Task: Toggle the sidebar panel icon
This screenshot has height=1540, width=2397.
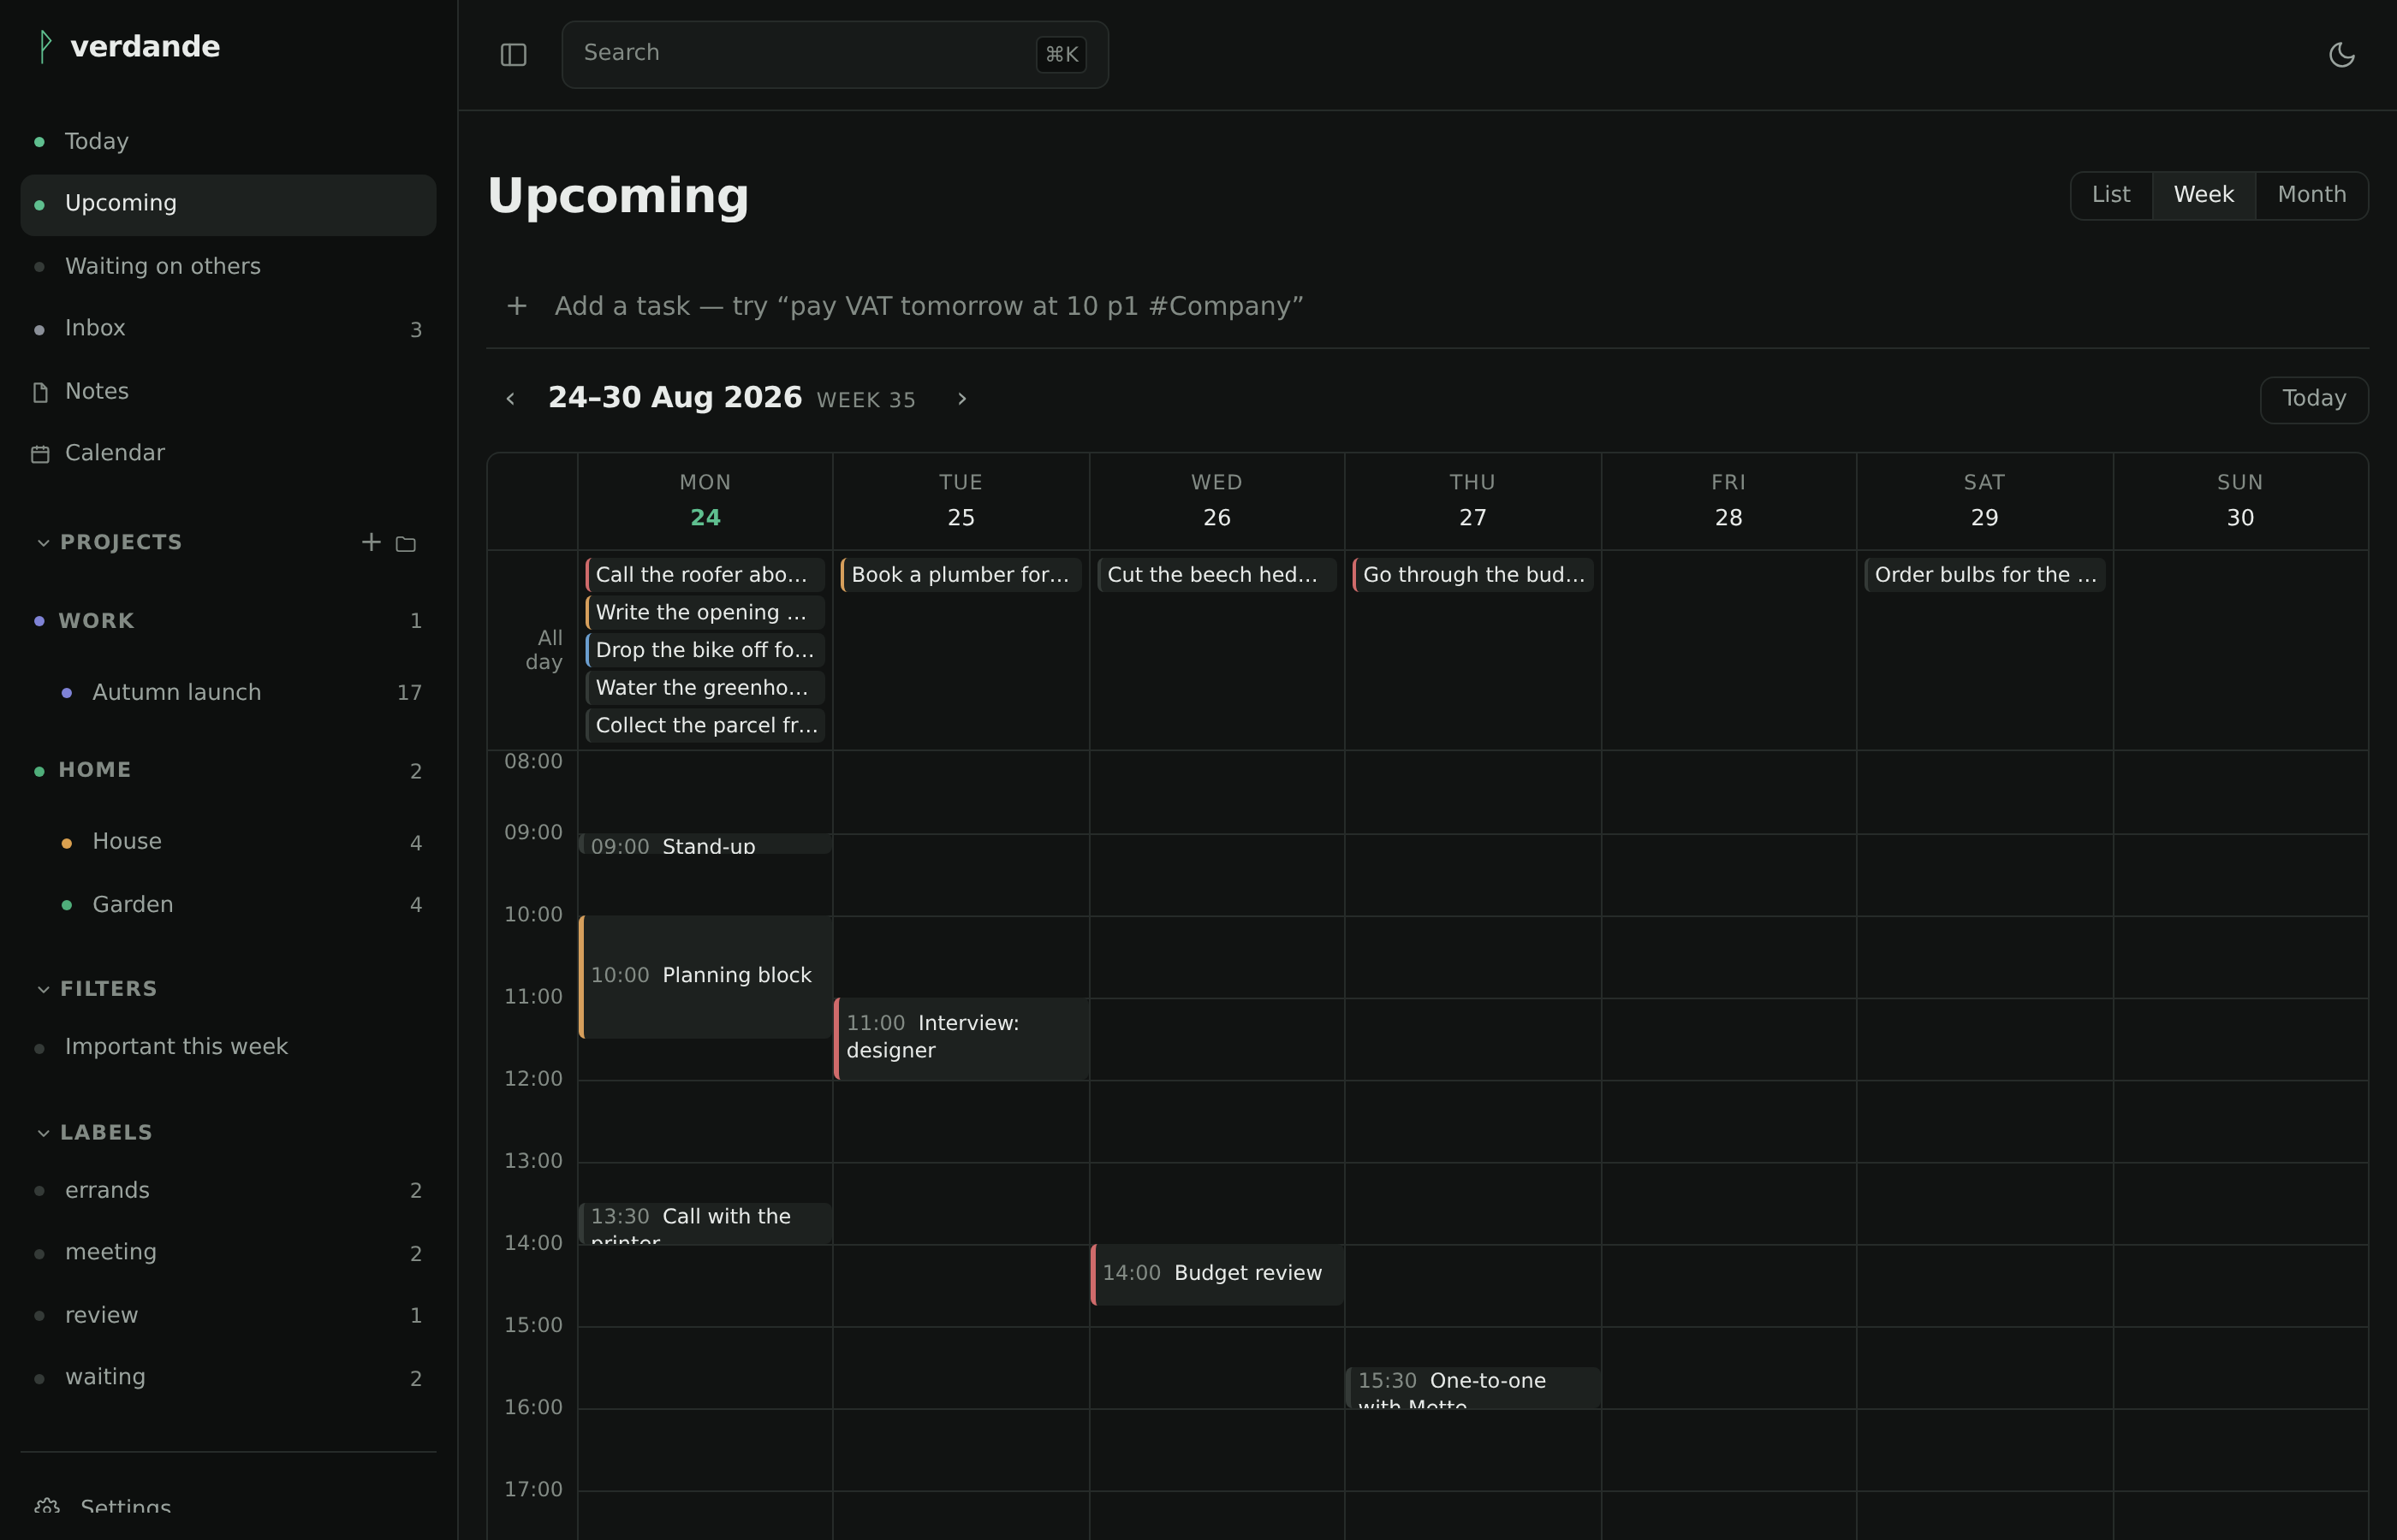Action: pyautogui.click(x=513, y=55)
